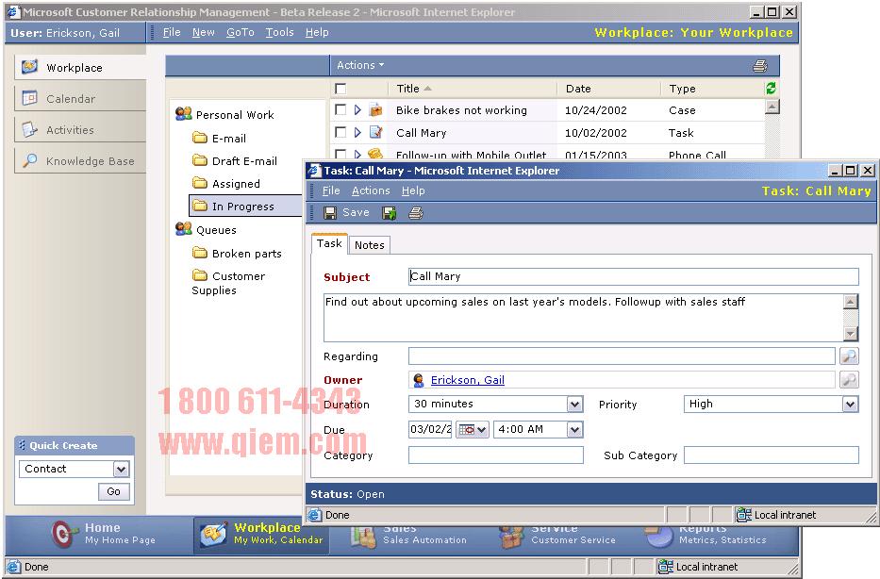Click the Due date field showing 03/02

coord(430,430)
